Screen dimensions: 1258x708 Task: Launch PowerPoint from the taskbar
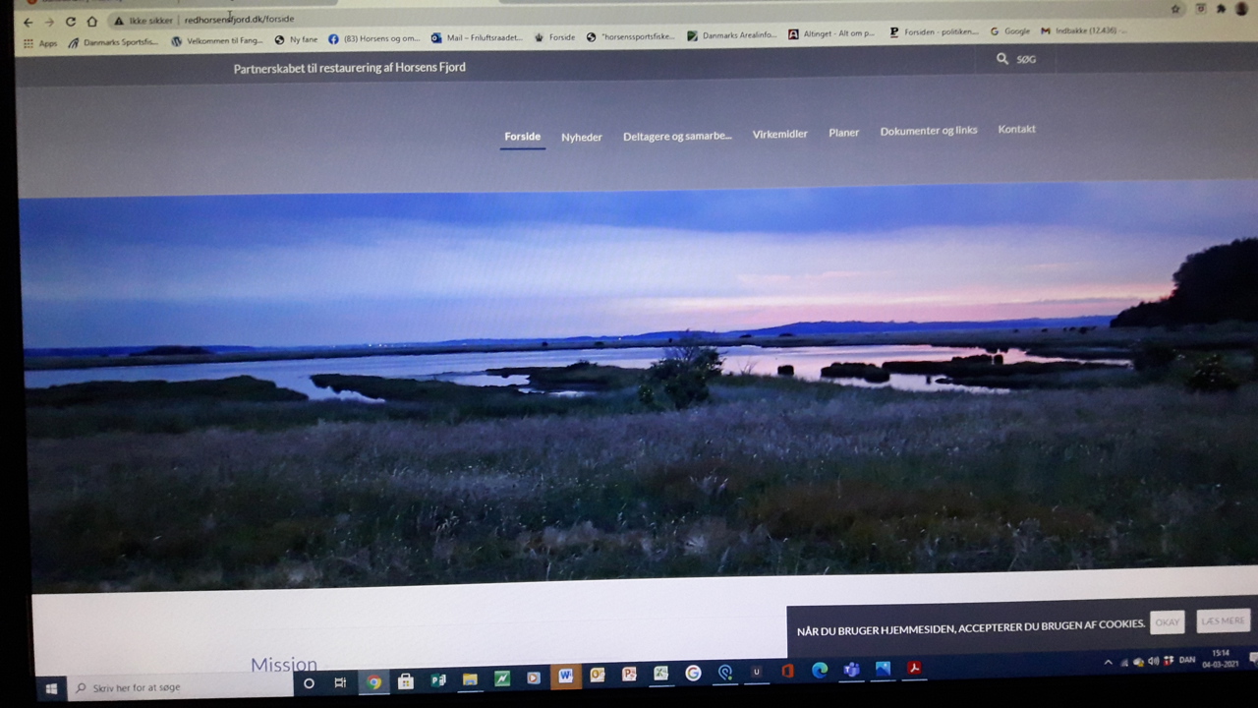coord(629,675)
